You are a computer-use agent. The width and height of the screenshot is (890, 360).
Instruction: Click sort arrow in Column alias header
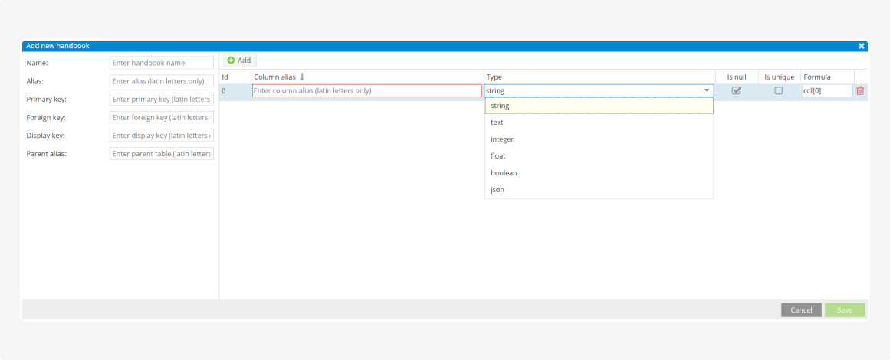302,77
